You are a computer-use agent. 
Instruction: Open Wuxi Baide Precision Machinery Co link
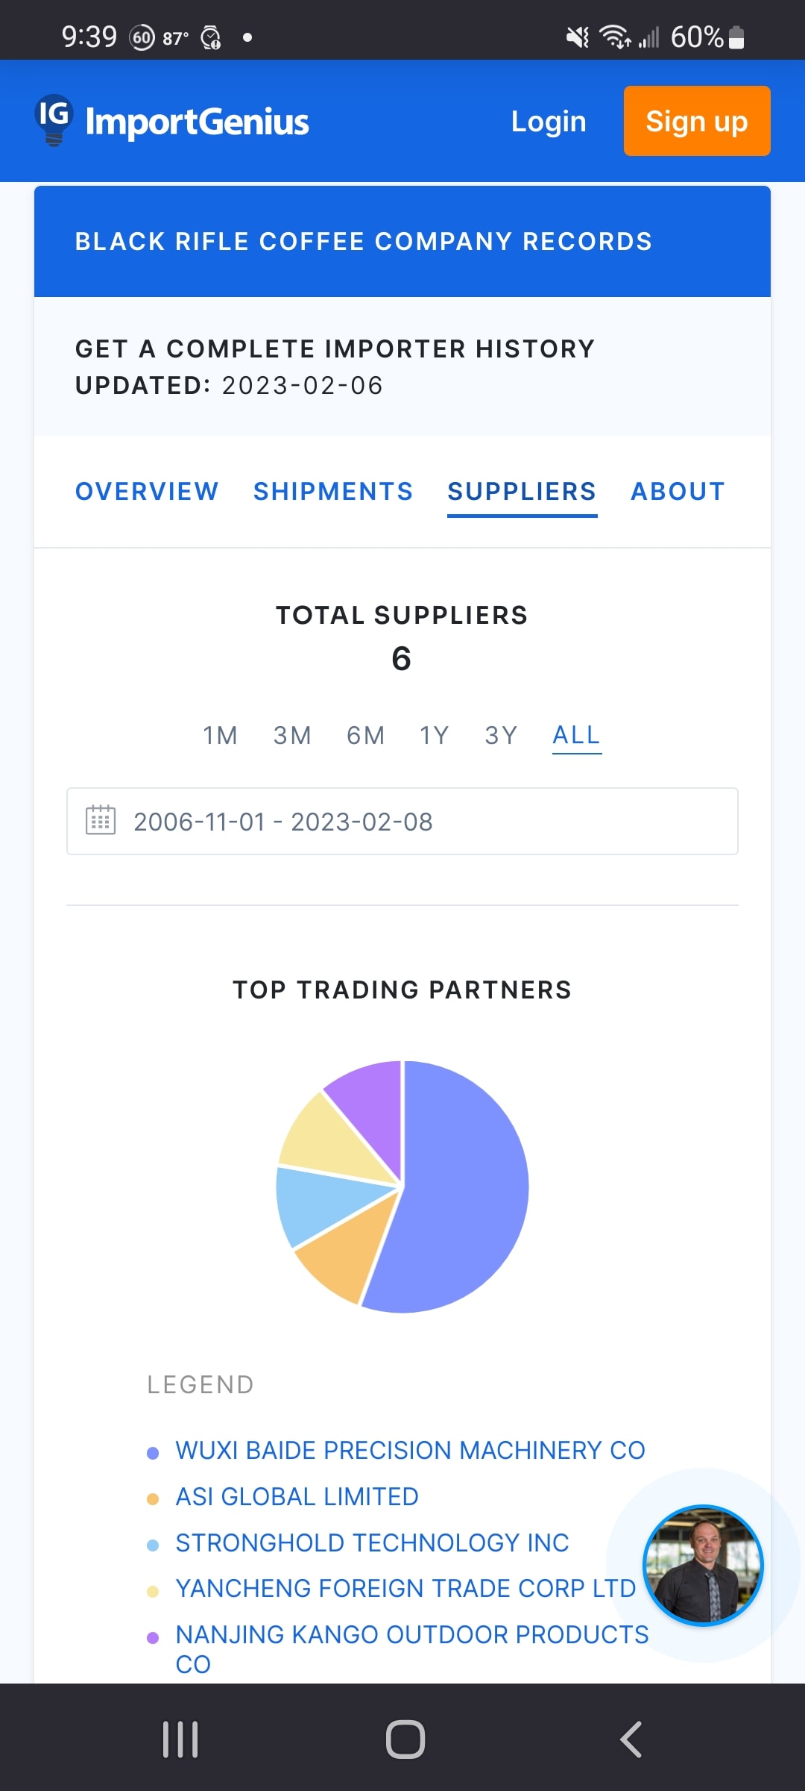point(410,1450)
